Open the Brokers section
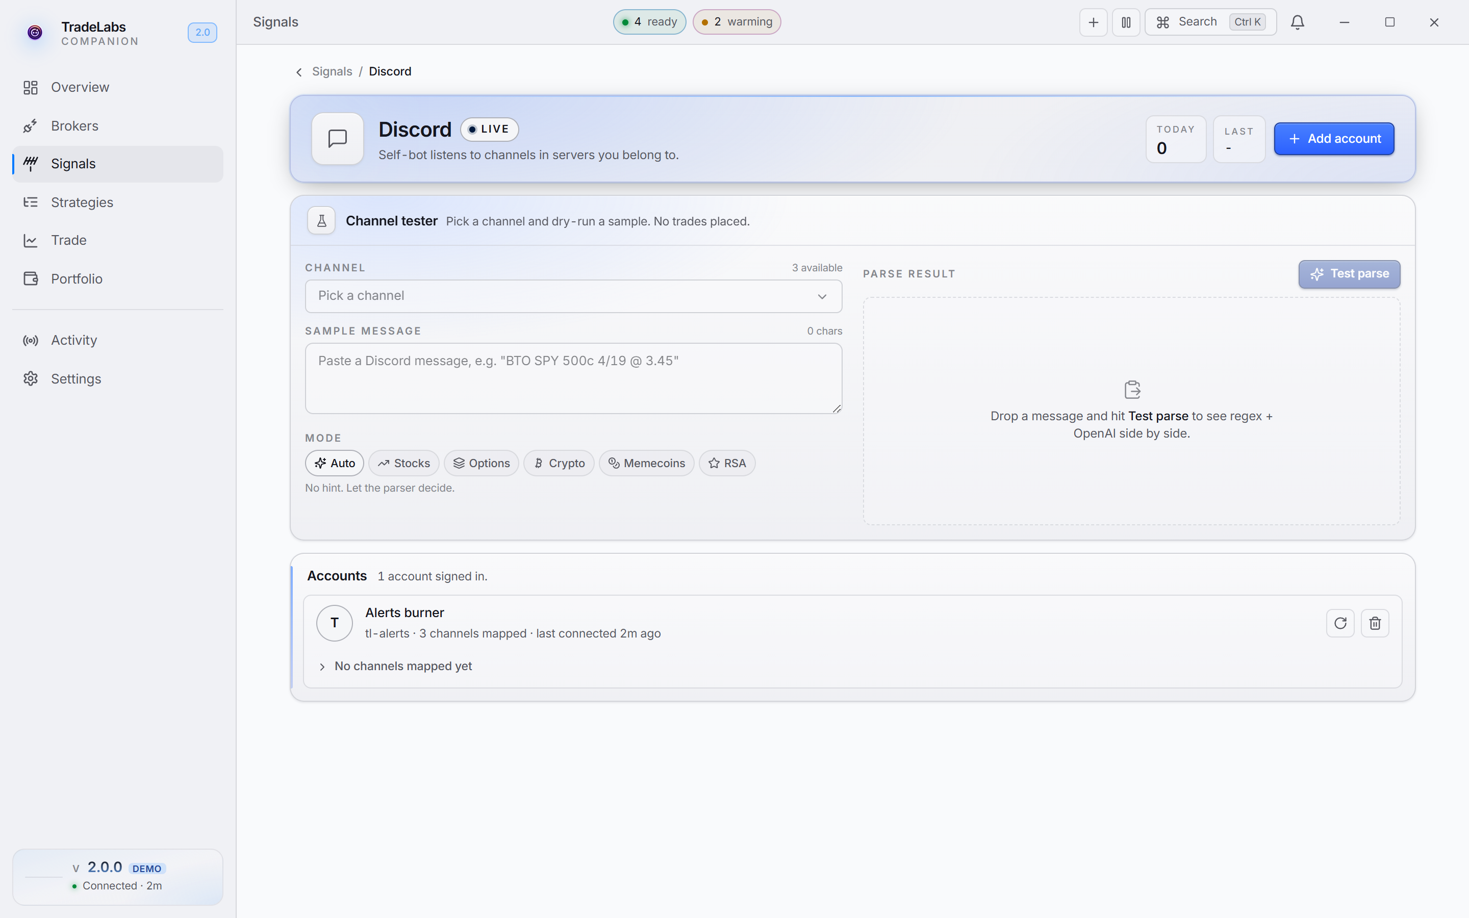The width and height of the screenshot is (1469, 918). (117, 125)
